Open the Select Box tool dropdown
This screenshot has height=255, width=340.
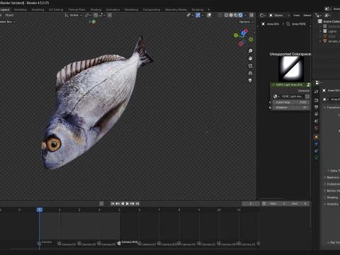8,22
